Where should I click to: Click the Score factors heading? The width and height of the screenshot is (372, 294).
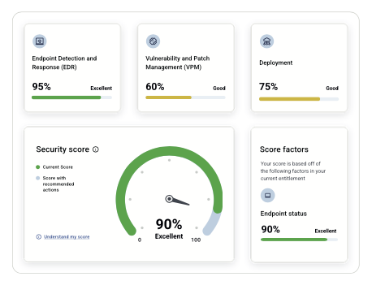(284, 149)
